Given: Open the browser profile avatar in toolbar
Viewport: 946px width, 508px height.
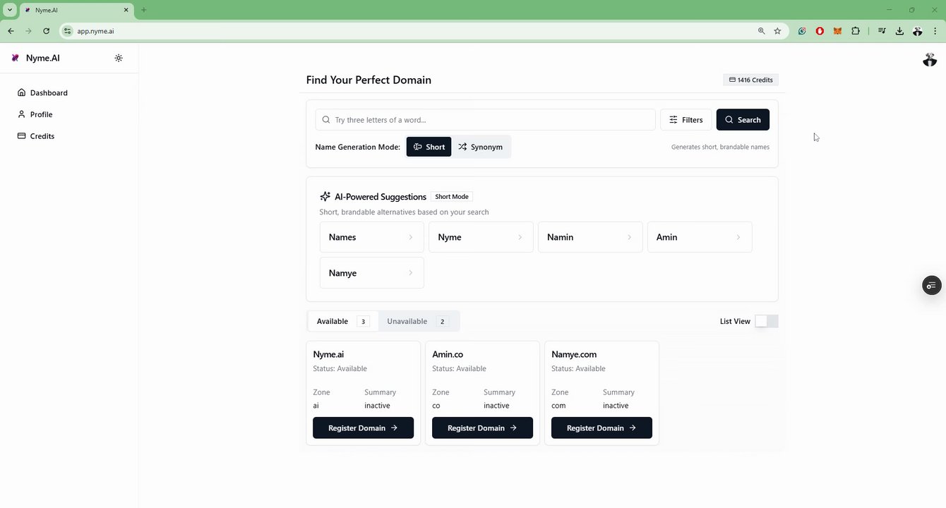Looking at the screenshot, I should click(917, 31).
